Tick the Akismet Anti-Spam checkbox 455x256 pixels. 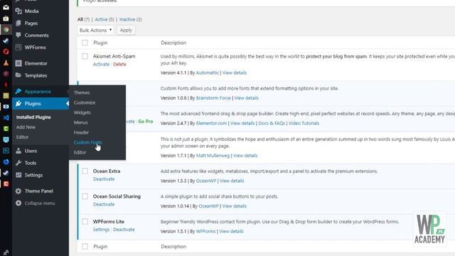point(85,56)
